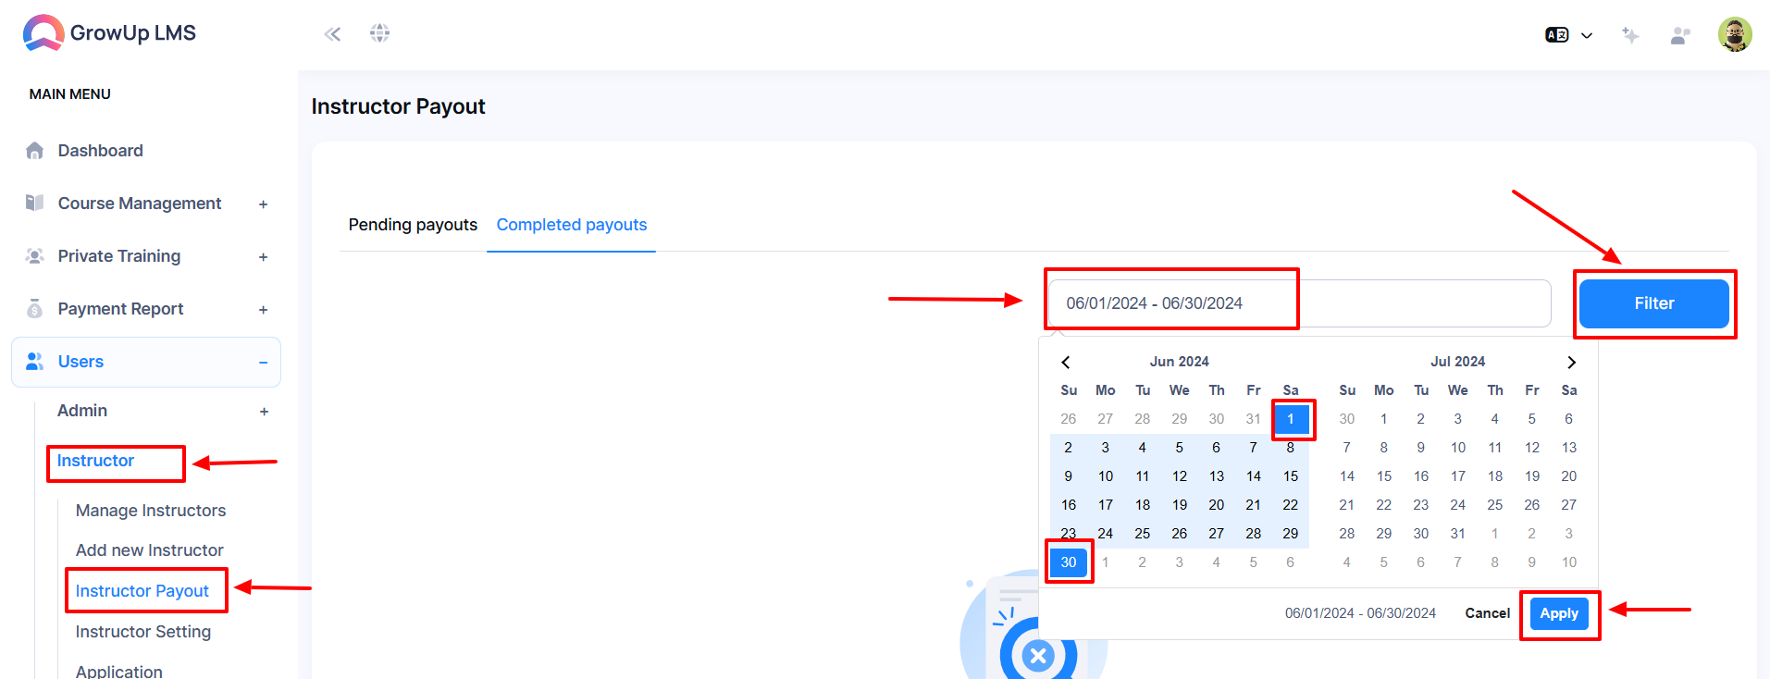Image resolution: width=1770 pixels, height=679 pixels.
Task: Select Instructor submenu item
Action: [95, 461]
